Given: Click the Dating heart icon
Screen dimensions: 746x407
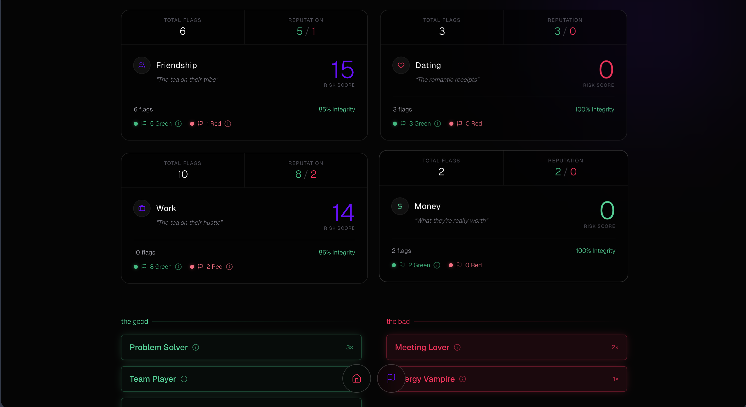Looking at the screenshot, I should click(401, 65).
